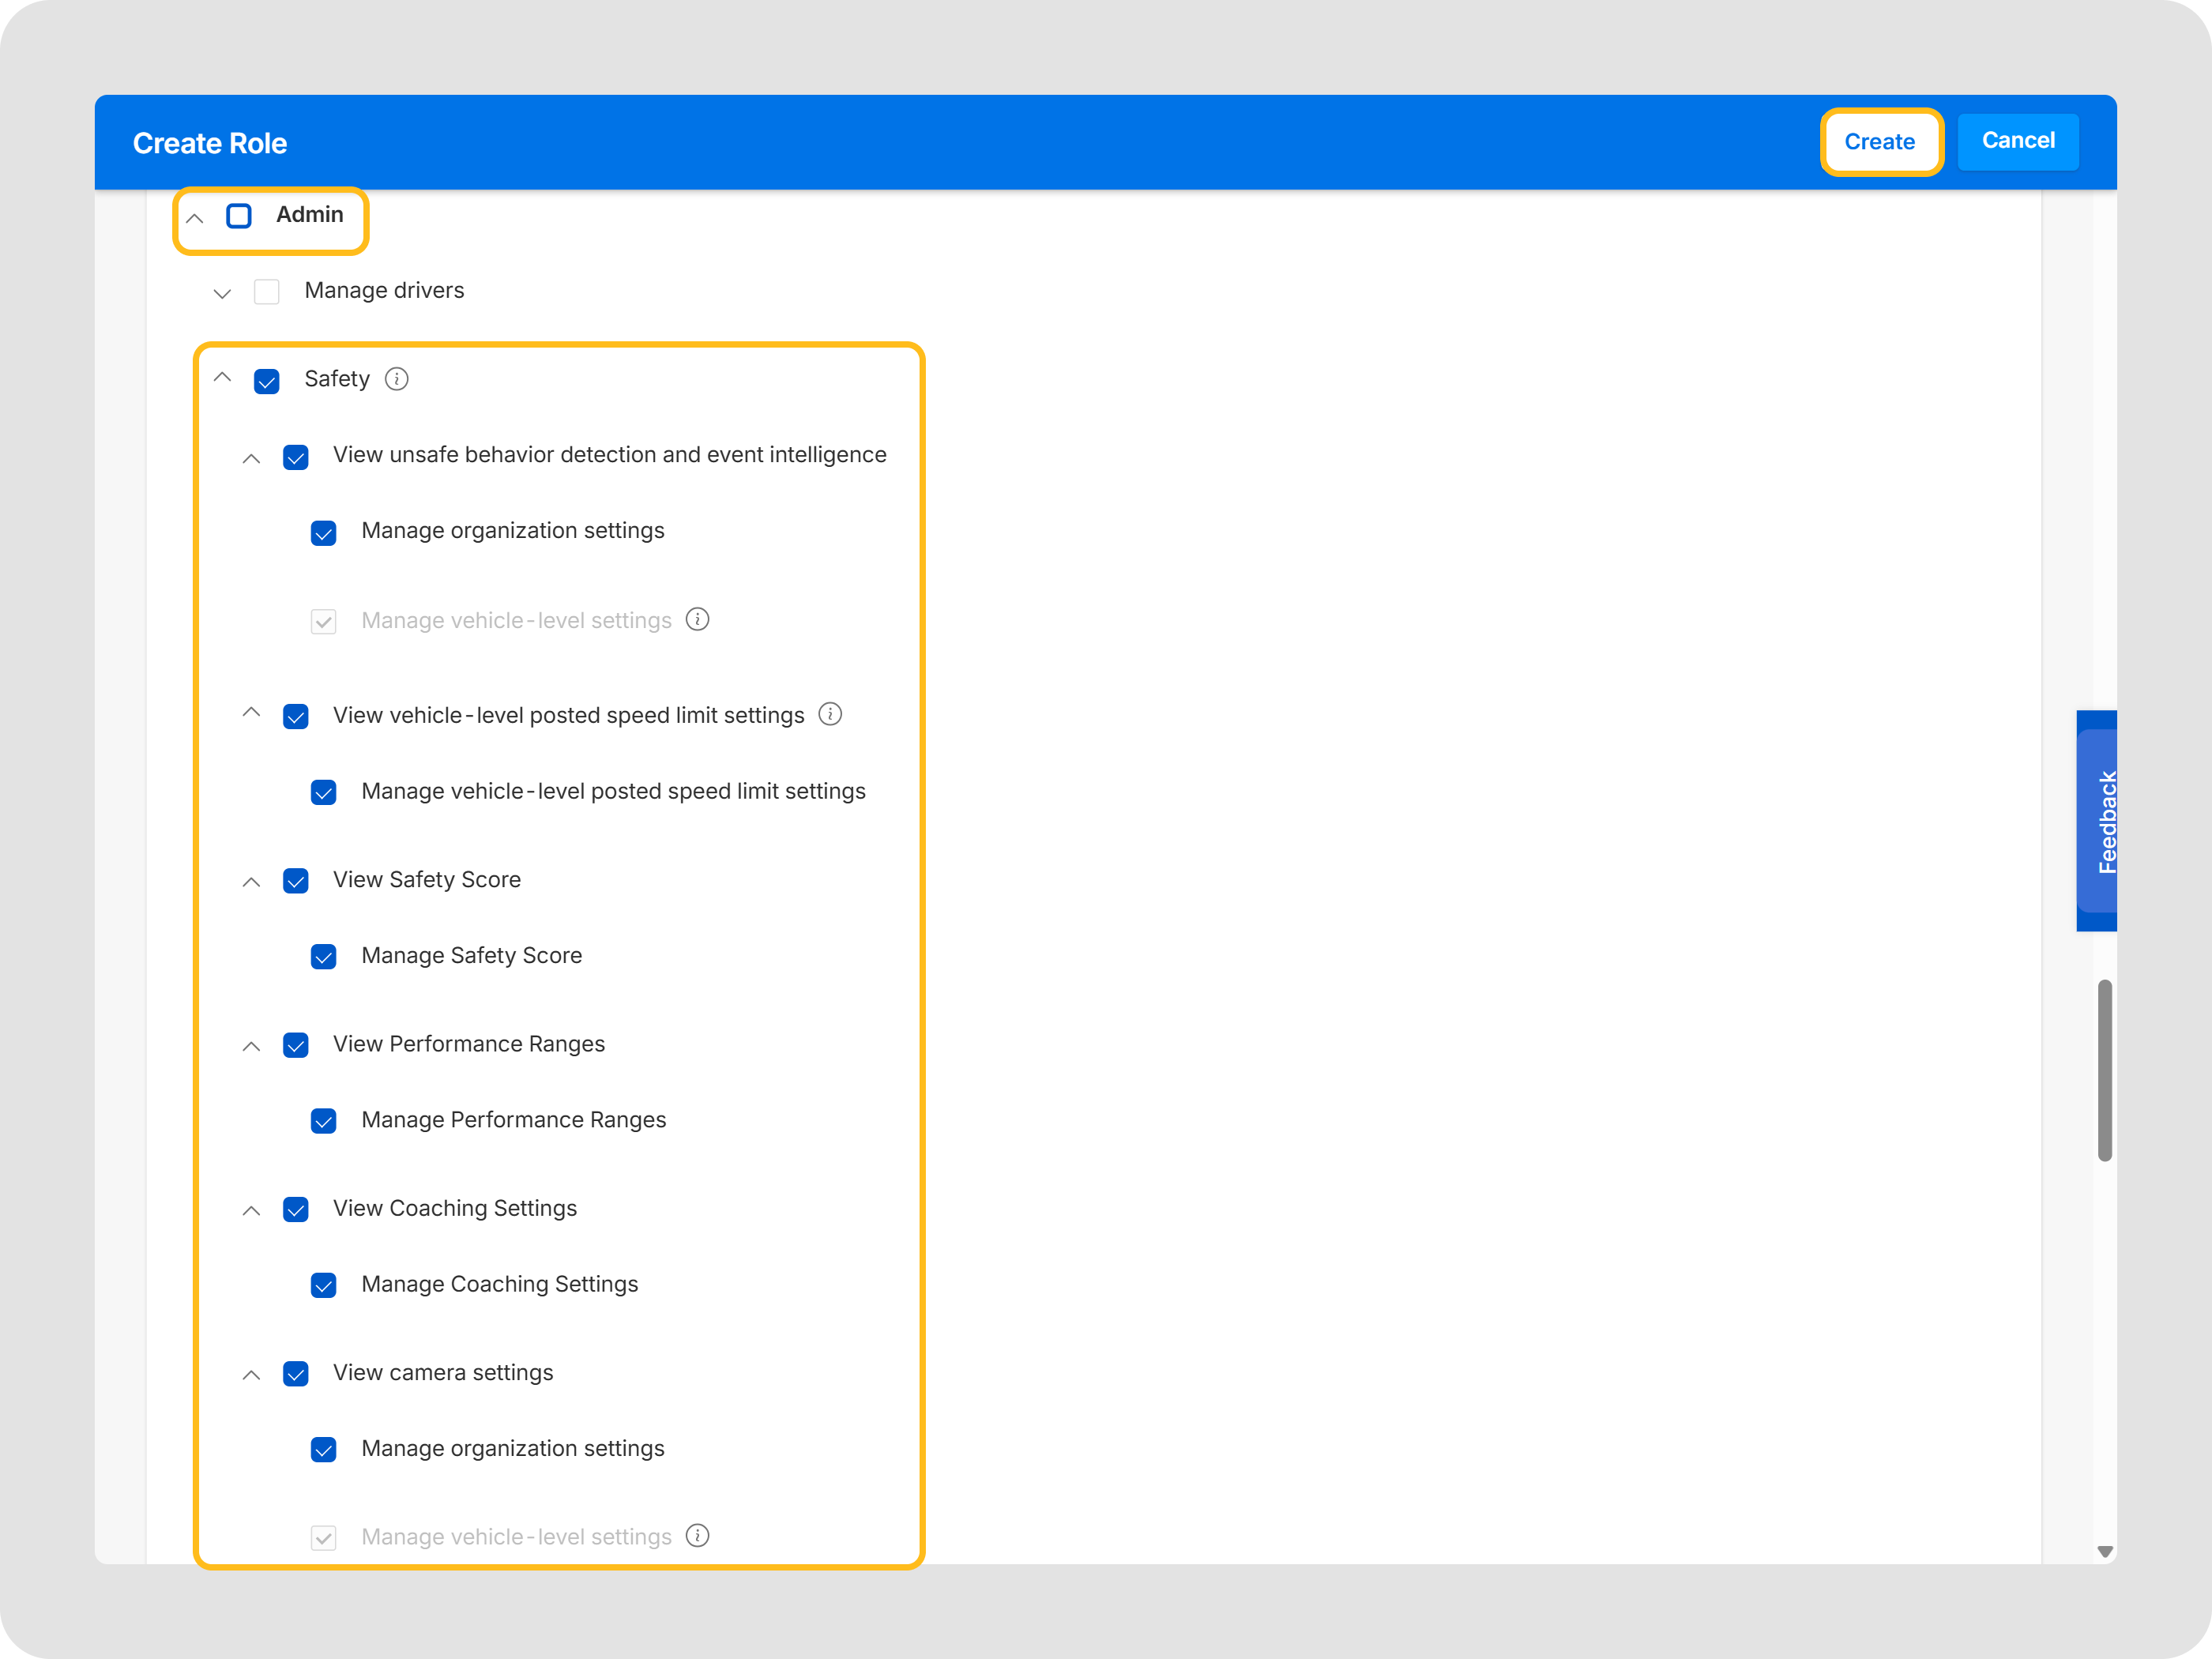Open the Feedback side tab

tap(2098, 821)
